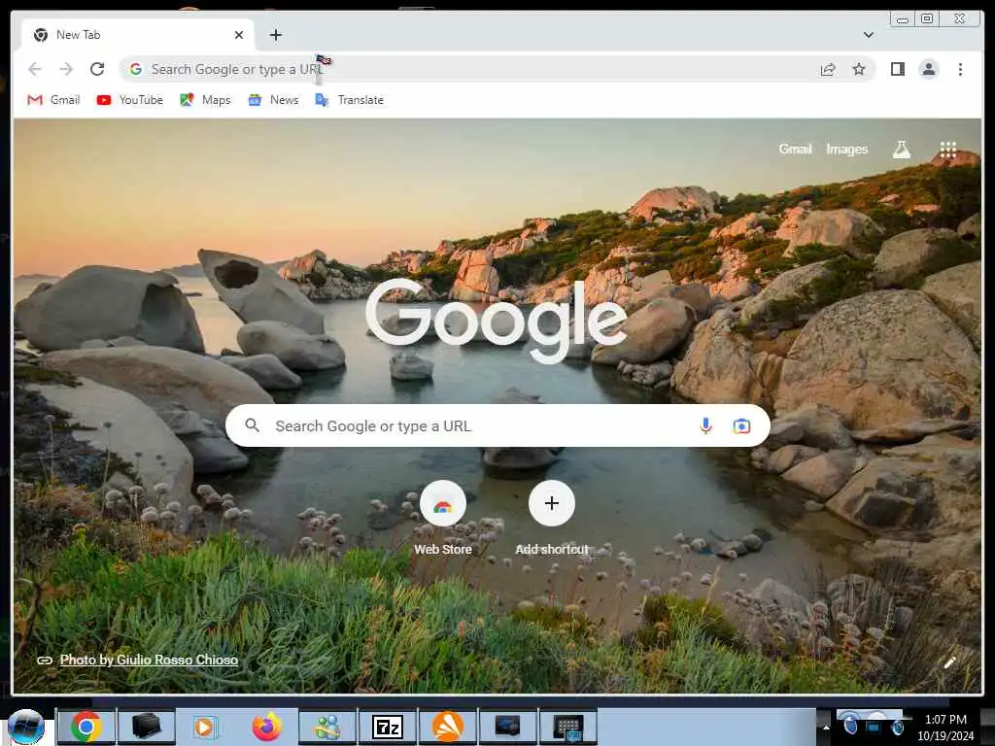Open the orange Avast taskbar icon

pos(447,727)
